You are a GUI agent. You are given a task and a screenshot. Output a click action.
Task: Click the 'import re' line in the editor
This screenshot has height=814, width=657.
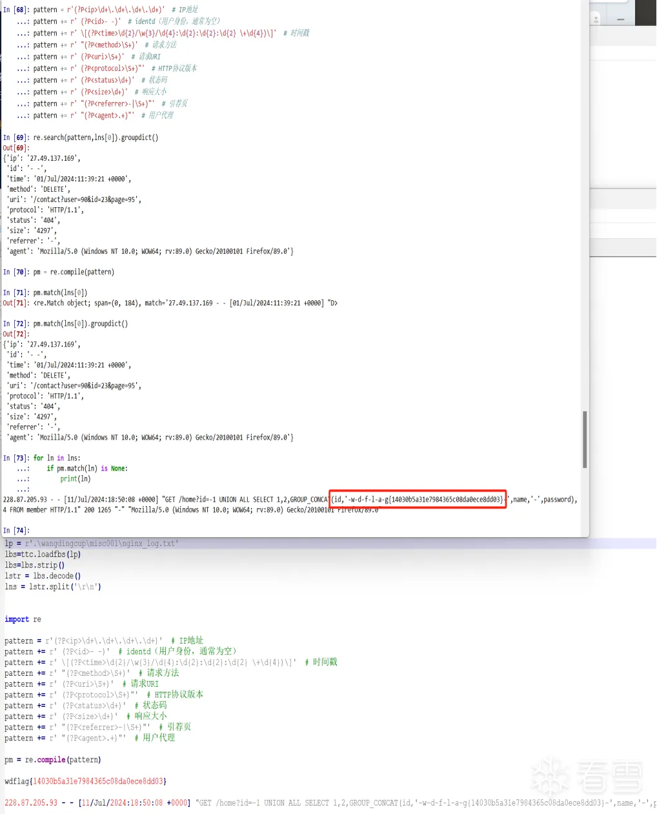23,619
